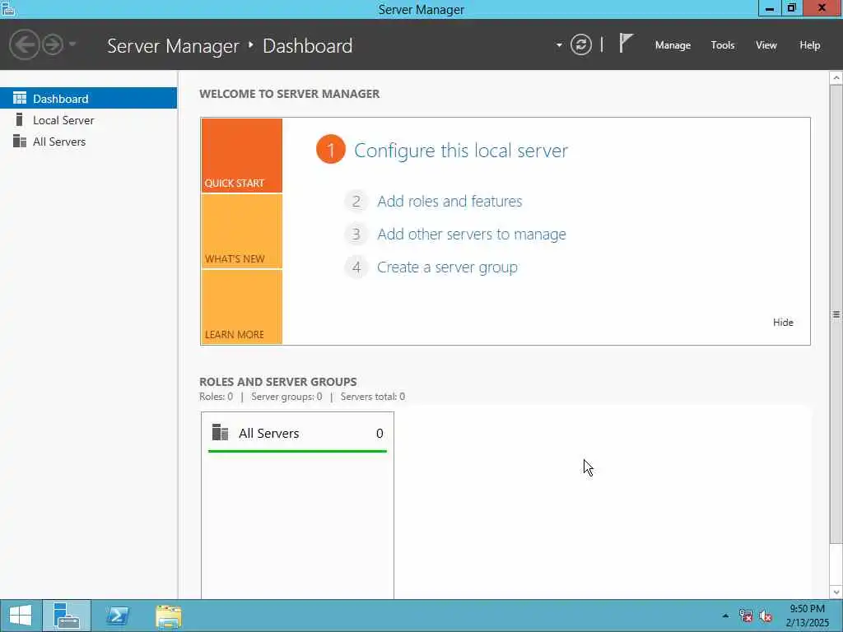843x632 pixels.
Task: Select All Servers in navigation pane
Action: coord(88,142)
